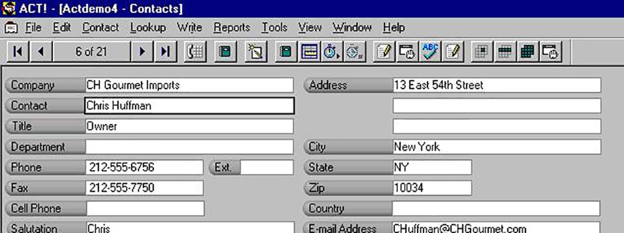Open the Help menu

[394, 27]
